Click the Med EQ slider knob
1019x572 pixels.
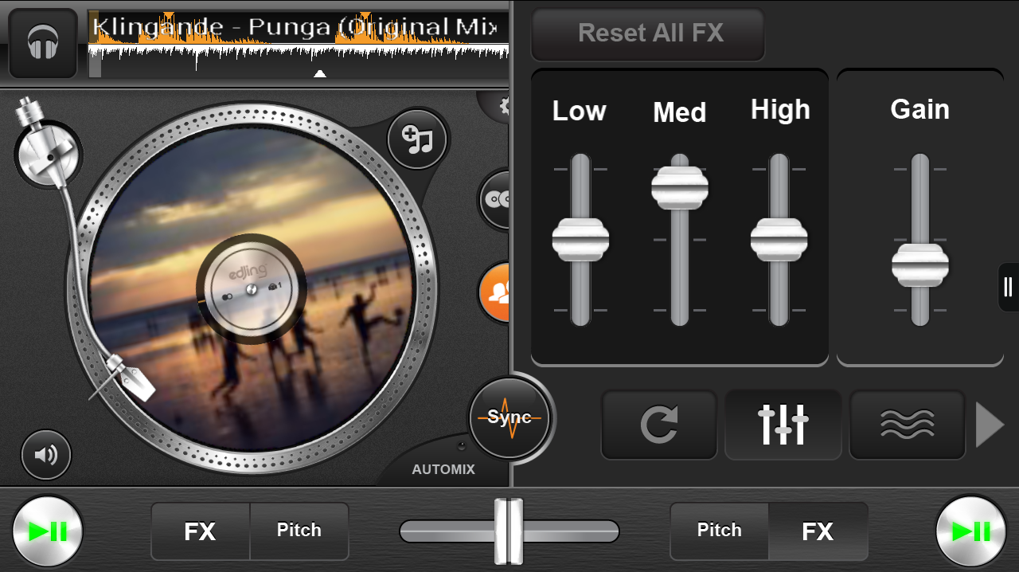680,188
